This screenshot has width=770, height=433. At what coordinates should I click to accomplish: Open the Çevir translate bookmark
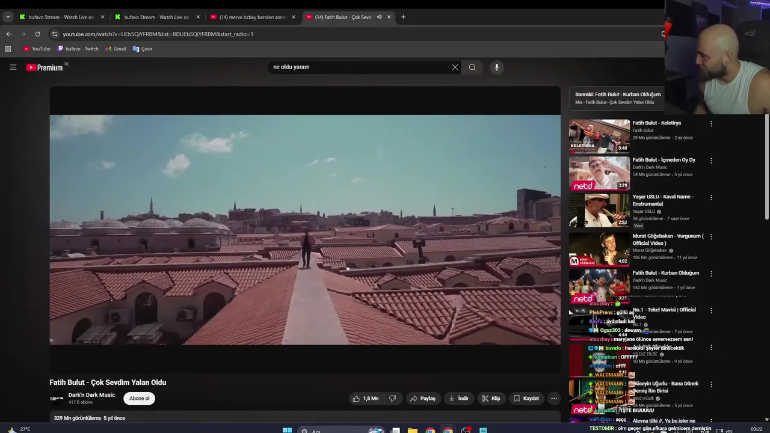pyautogui.click(x=143, y=49)
